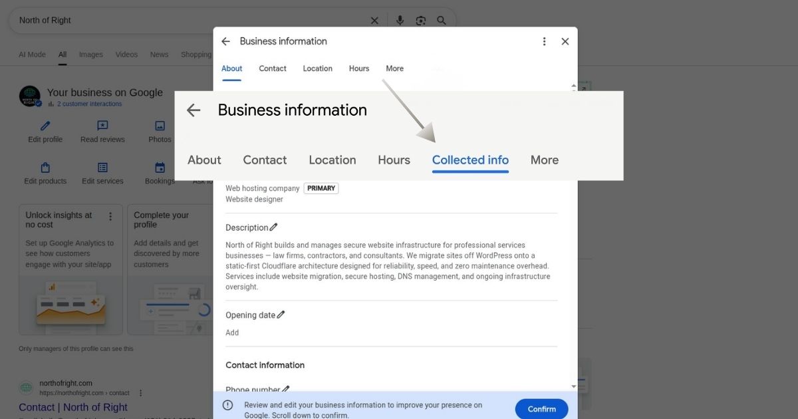Click the scroll-down arrow of the dialog scrollbar
The image size is (798, 419).
574,386
